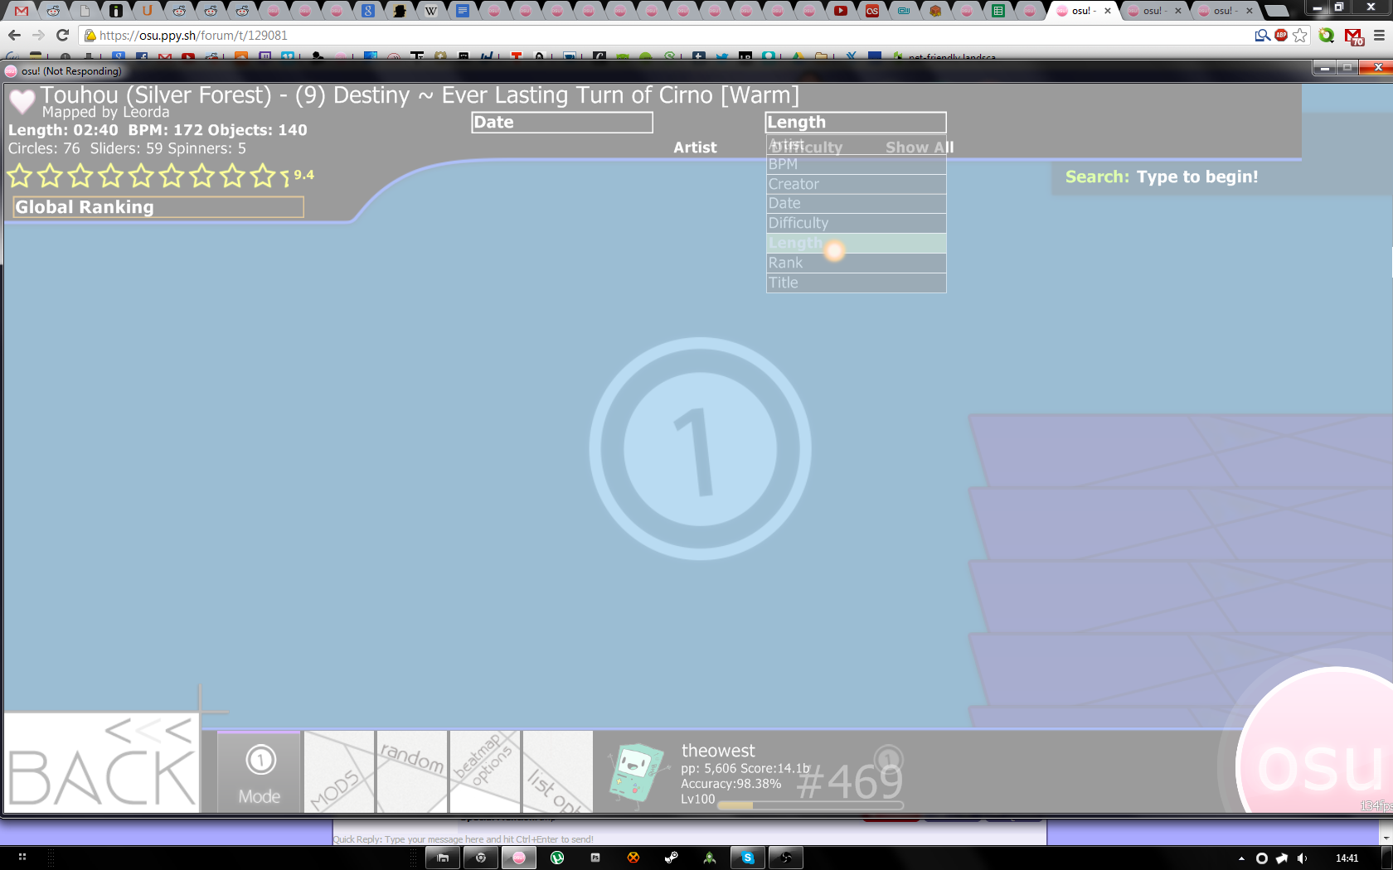Screen dimensions: 1393x870
Task: Open the Date group dropdown
Action: point(562,123)
